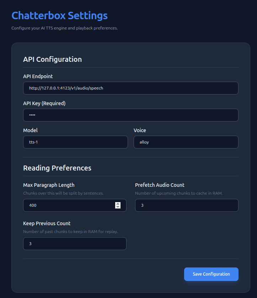Screen dimensions: 257x298
Task: Click the "Model" field label
Action: point(30,130)
